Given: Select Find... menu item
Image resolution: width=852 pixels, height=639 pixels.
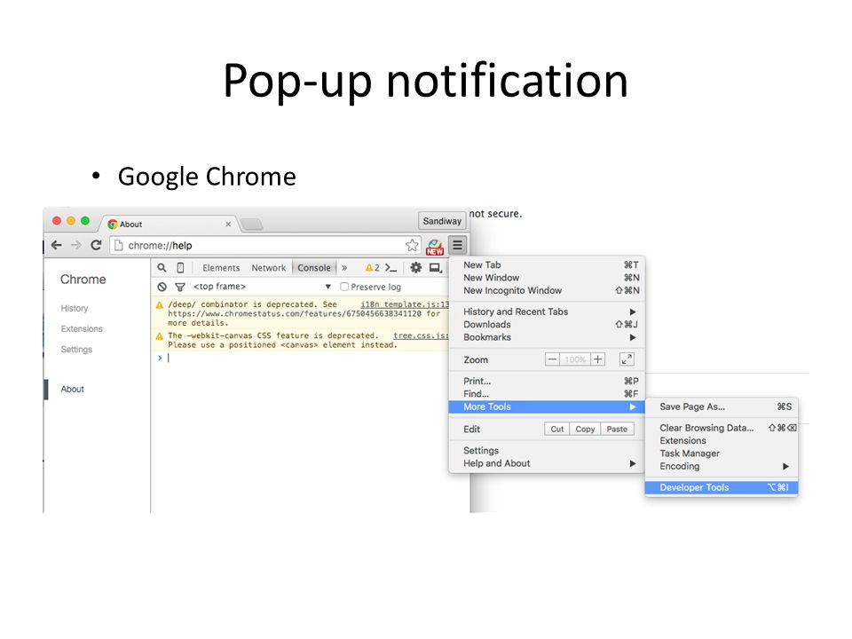Looking at the screenshot, I should coord(547,393).
